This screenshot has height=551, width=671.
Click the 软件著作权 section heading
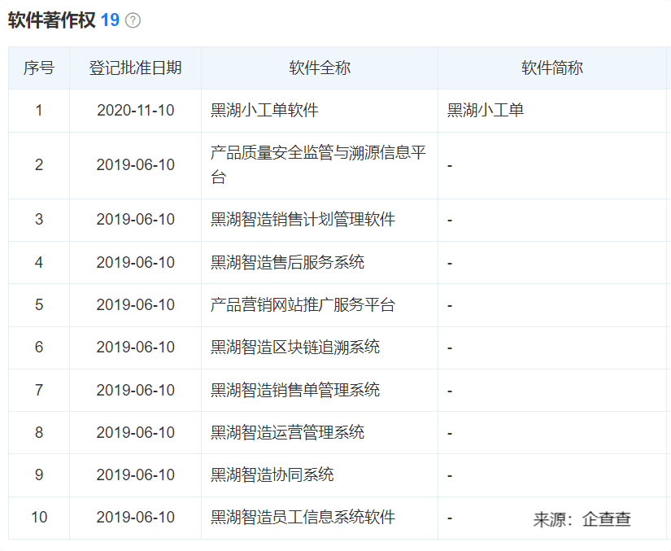(51, 20)
